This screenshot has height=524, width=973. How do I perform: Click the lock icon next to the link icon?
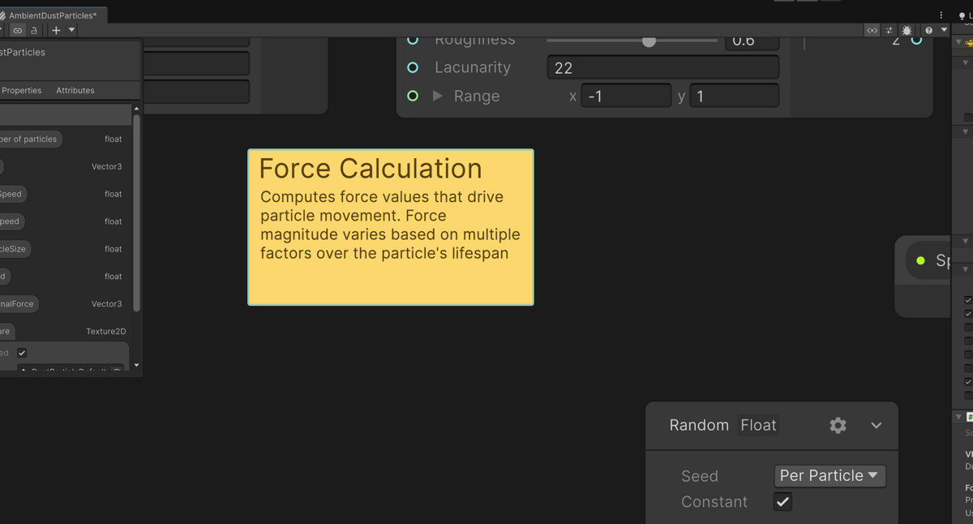[34, 30]
